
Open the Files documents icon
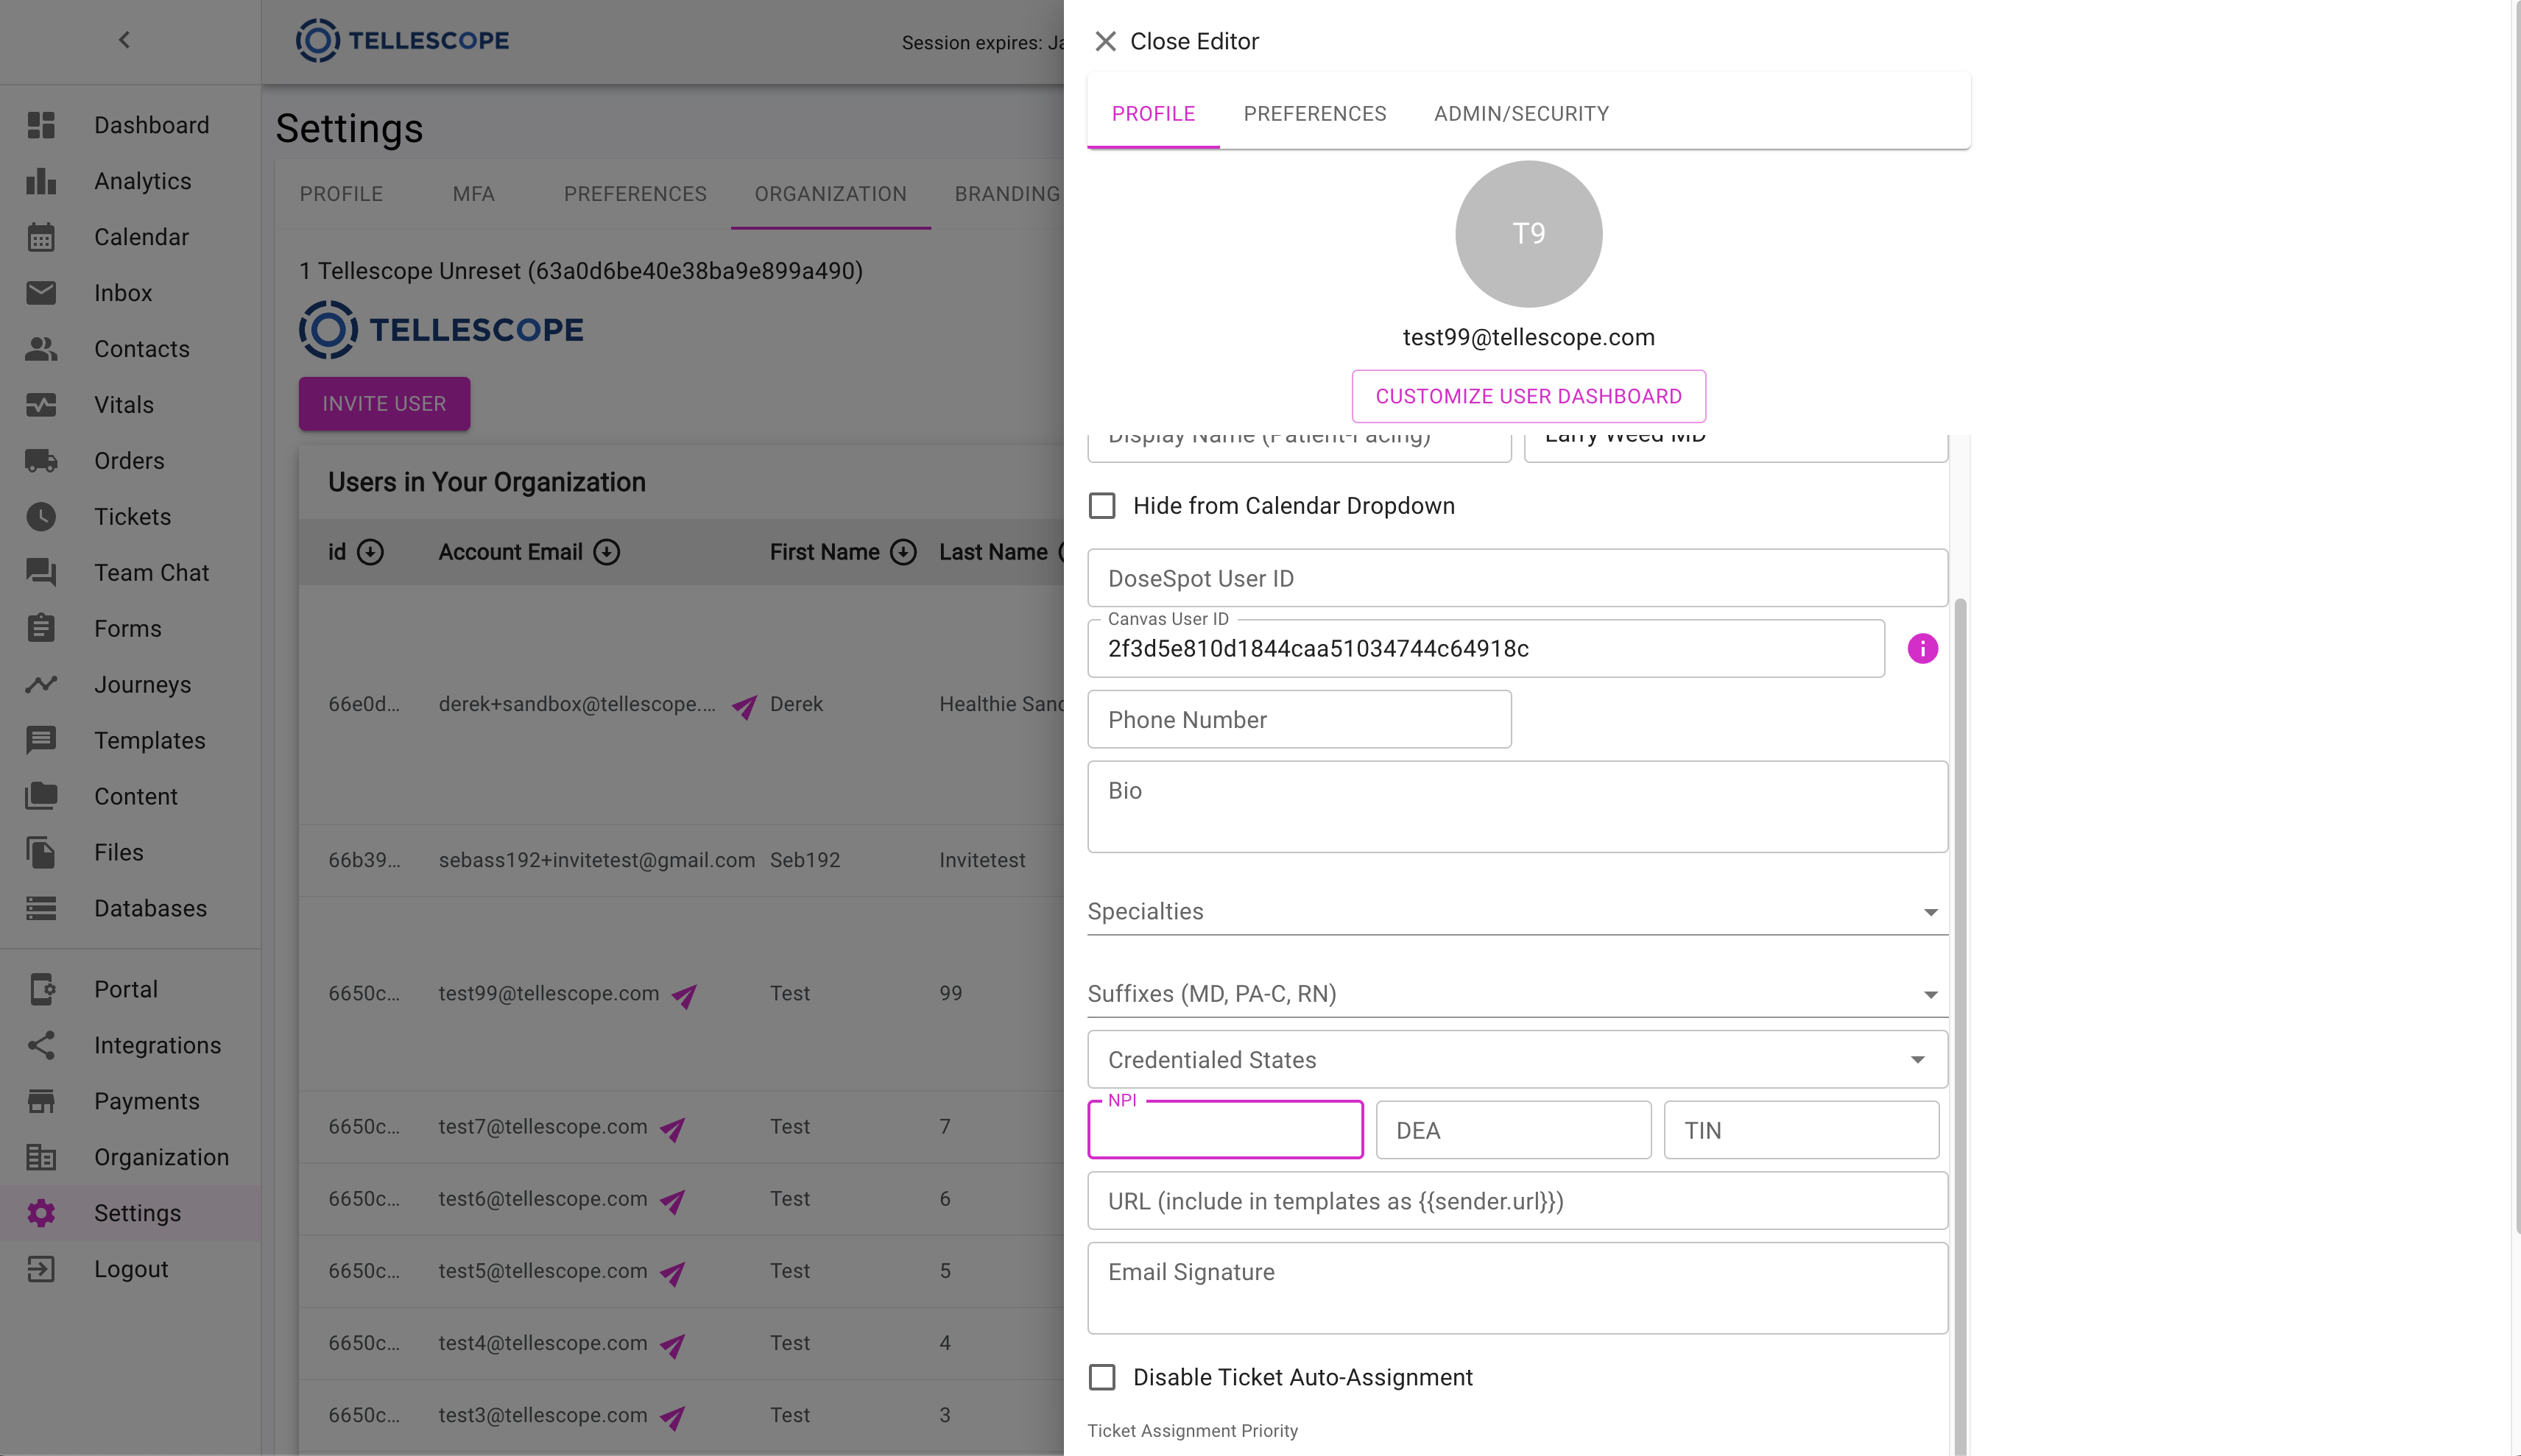pyautogui.click(x=41, y=853)
